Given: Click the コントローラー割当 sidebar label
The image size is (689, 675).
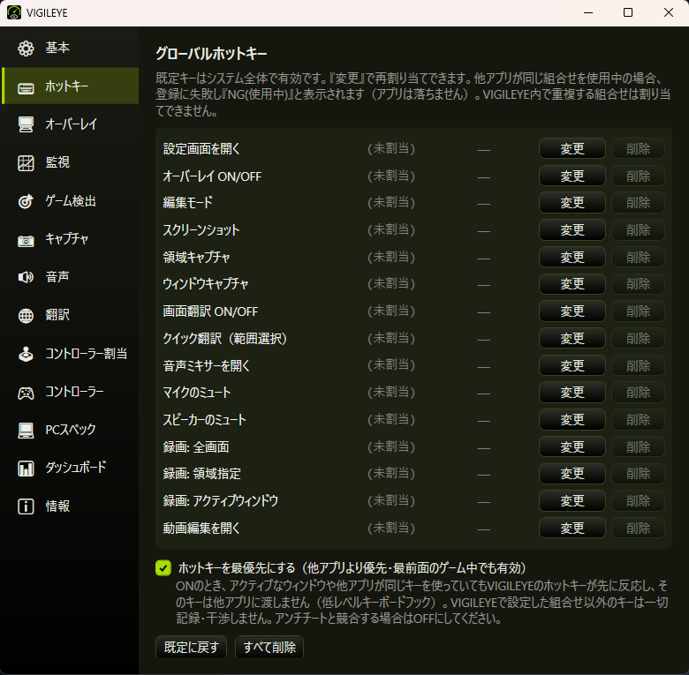Looking at the screenshot, I should (87, 354).
